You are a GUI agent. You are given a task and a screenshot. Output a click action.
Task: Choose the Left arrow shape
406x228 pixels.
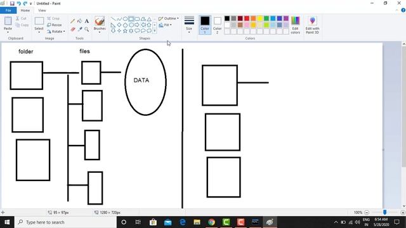coord(143,25)
